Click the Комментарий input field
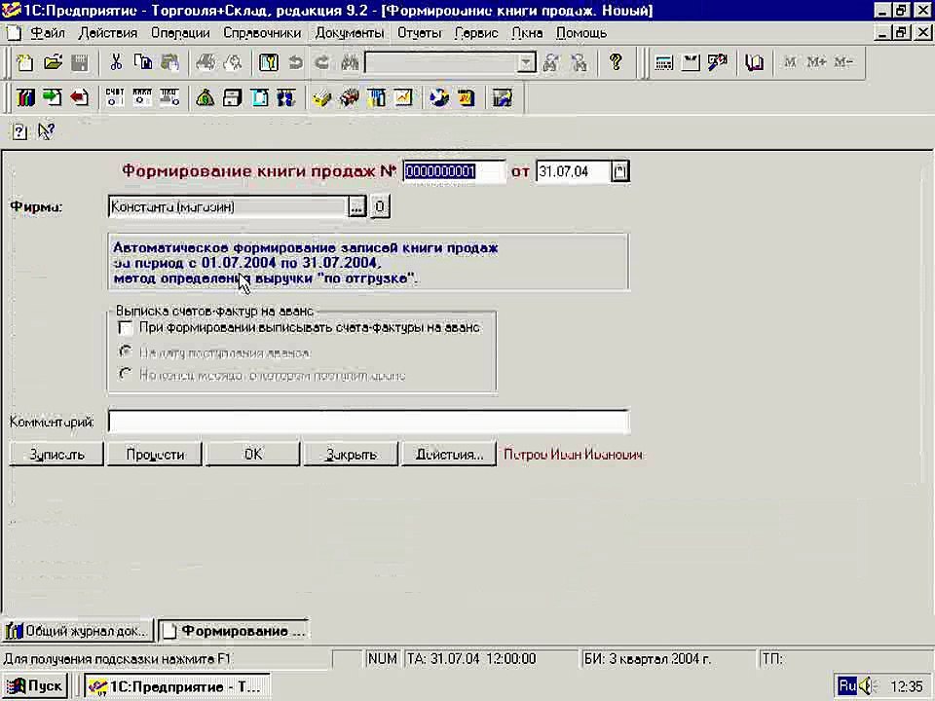The image size is (935, 701). click(368, 422)
